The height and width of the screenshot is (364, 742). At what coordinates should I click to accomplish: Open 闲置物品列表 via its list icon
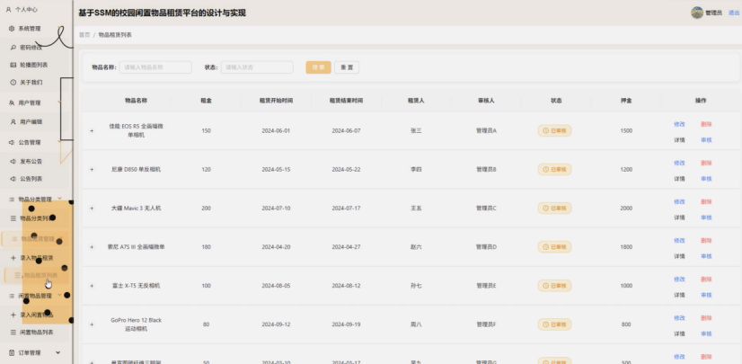click(x=13, y=333)
